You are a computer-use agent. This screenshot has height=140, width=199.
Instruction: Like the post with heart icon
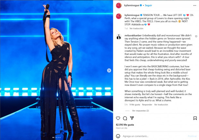point(118,118)
